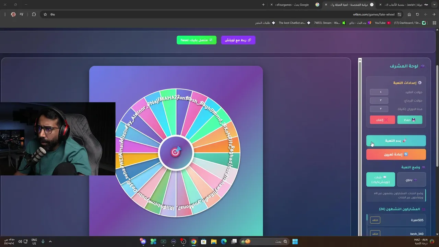439x247 pixels.
Task: Remove participant iLyan505 with 'حذف'
Action: [375, 220]
